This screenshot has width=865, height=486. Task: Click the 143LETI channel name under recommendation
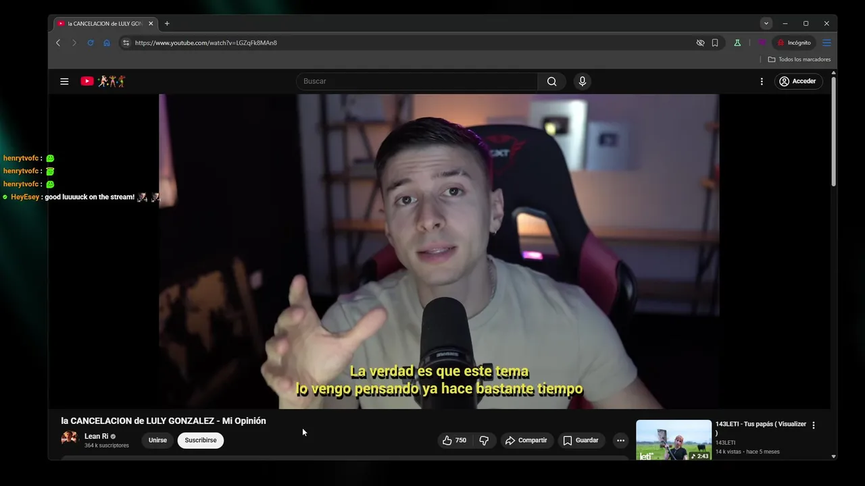[x=725, y=443]
